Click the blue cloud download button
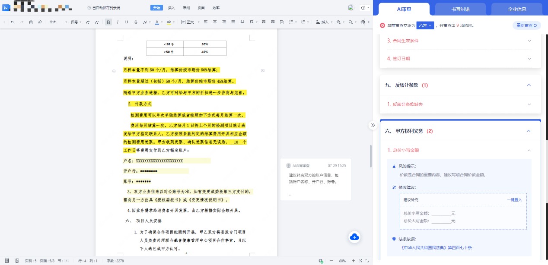Viewport: 548px width, 265px height. 354,237
